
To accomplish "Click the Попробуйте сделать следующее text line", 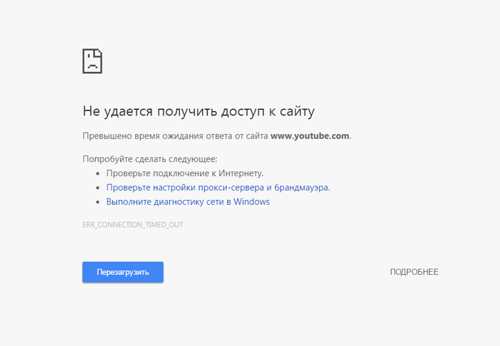I will point(149,159).
